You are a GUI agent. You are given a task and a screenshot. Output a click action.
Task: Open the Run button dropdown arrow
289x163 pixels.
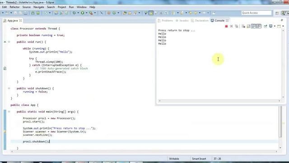pos(86,13)
